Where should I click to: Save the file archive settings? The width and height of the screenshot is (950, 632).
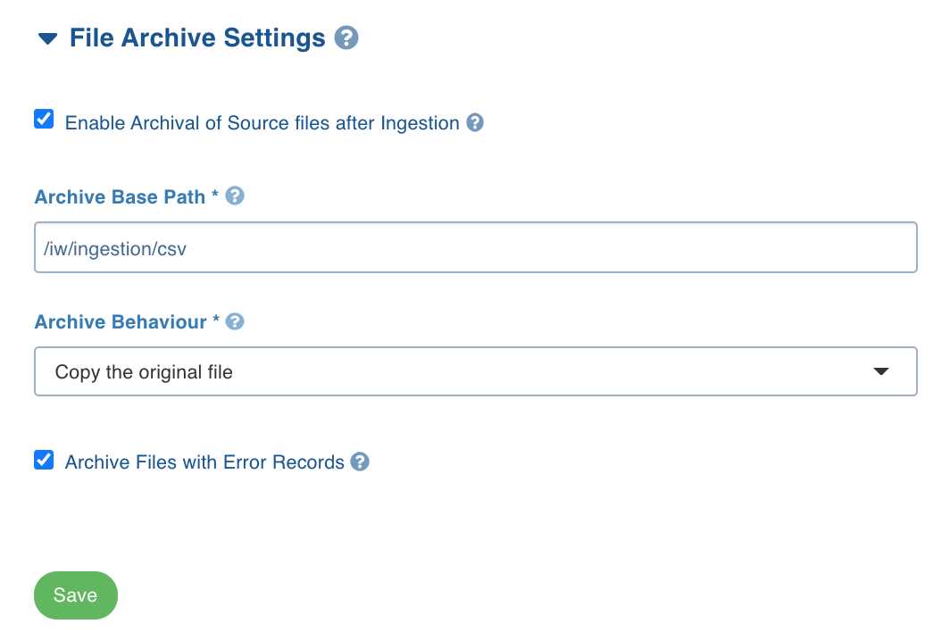tap(76, 595)
